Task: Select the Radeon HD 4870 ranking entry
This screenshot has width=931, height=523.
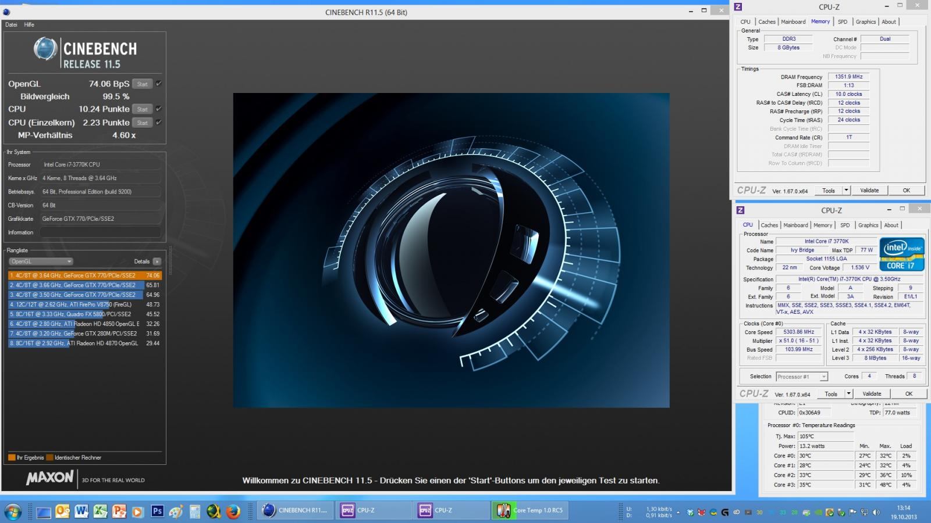Action: coord(84,343)
